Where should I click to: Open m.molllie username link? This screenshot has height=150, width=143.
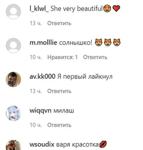[x=43, y=42]
